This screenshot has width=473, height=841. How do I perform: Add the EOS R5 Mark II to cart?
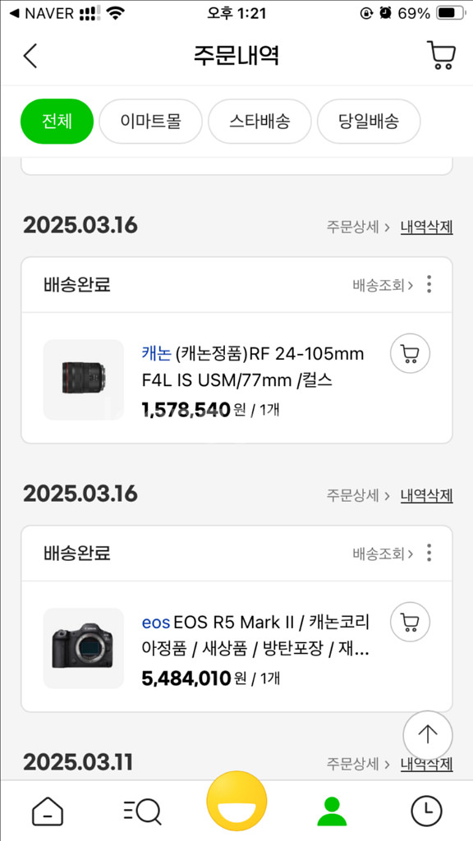(x=411, y=623)
